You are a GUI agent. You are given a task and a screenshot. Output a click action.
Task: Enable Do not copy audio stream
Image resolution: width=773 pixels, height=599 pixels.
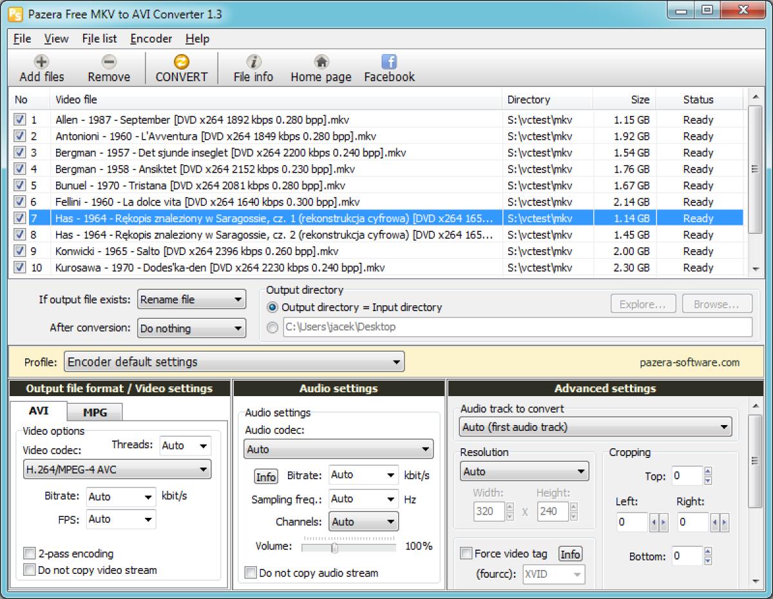(251, 573)
